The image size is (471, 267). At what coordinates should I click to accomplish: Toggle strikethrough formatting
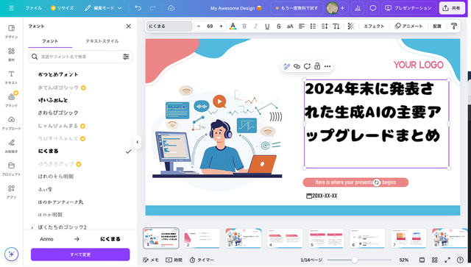(278, 26)
